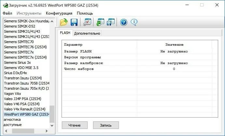Open settings icon with wrench and checklist

tap(87, 22)
